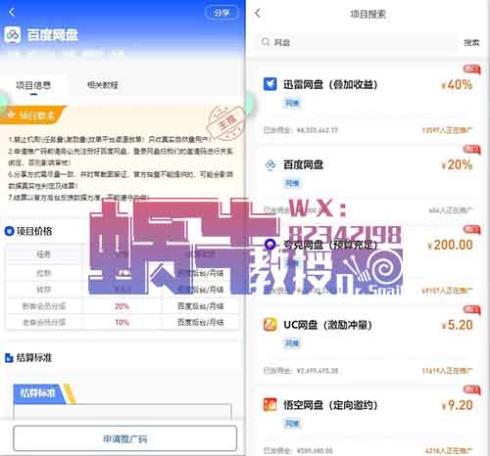Screen dimensions: 490x456
Task: Click the ¥200.00 price of 夸克网盘
Action: [x=450, y=245]
